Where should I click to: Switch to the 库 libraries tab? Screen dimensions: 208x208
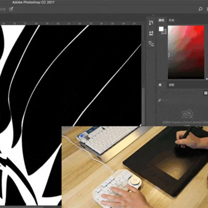point(160,85)
